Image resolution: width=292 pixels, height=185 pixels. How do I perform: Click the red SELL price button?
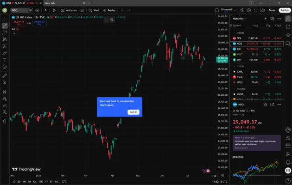(x=19, y=23)
